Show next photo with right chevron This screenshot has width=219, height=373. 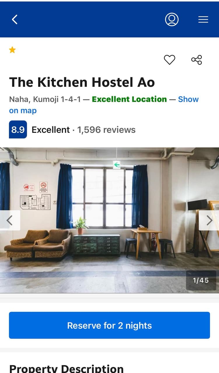[x=209, y=220]
